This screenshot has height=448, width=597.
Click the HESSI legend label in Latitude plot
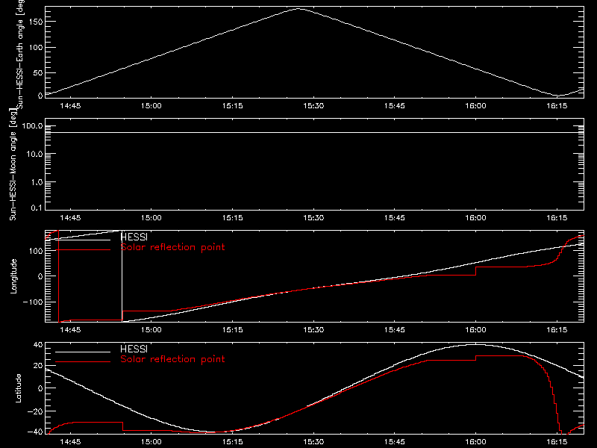click(134, 349)
